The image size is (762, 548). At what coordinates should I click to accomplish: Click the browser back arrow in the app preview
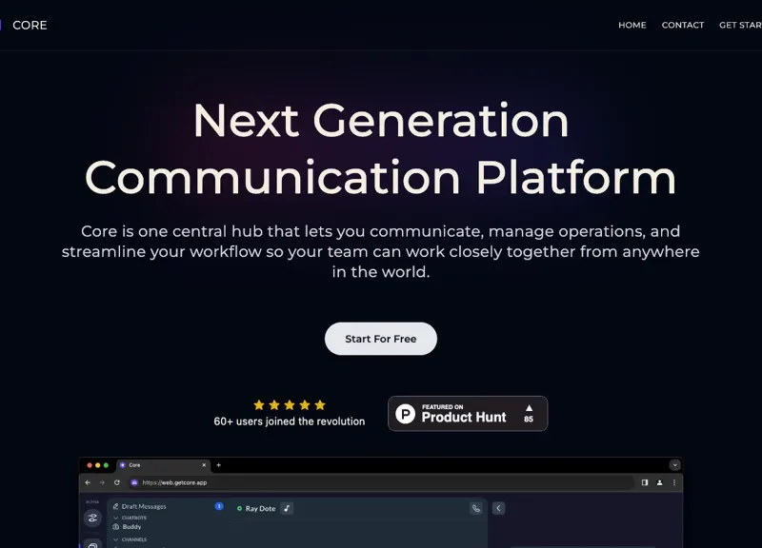pos(87,482)
